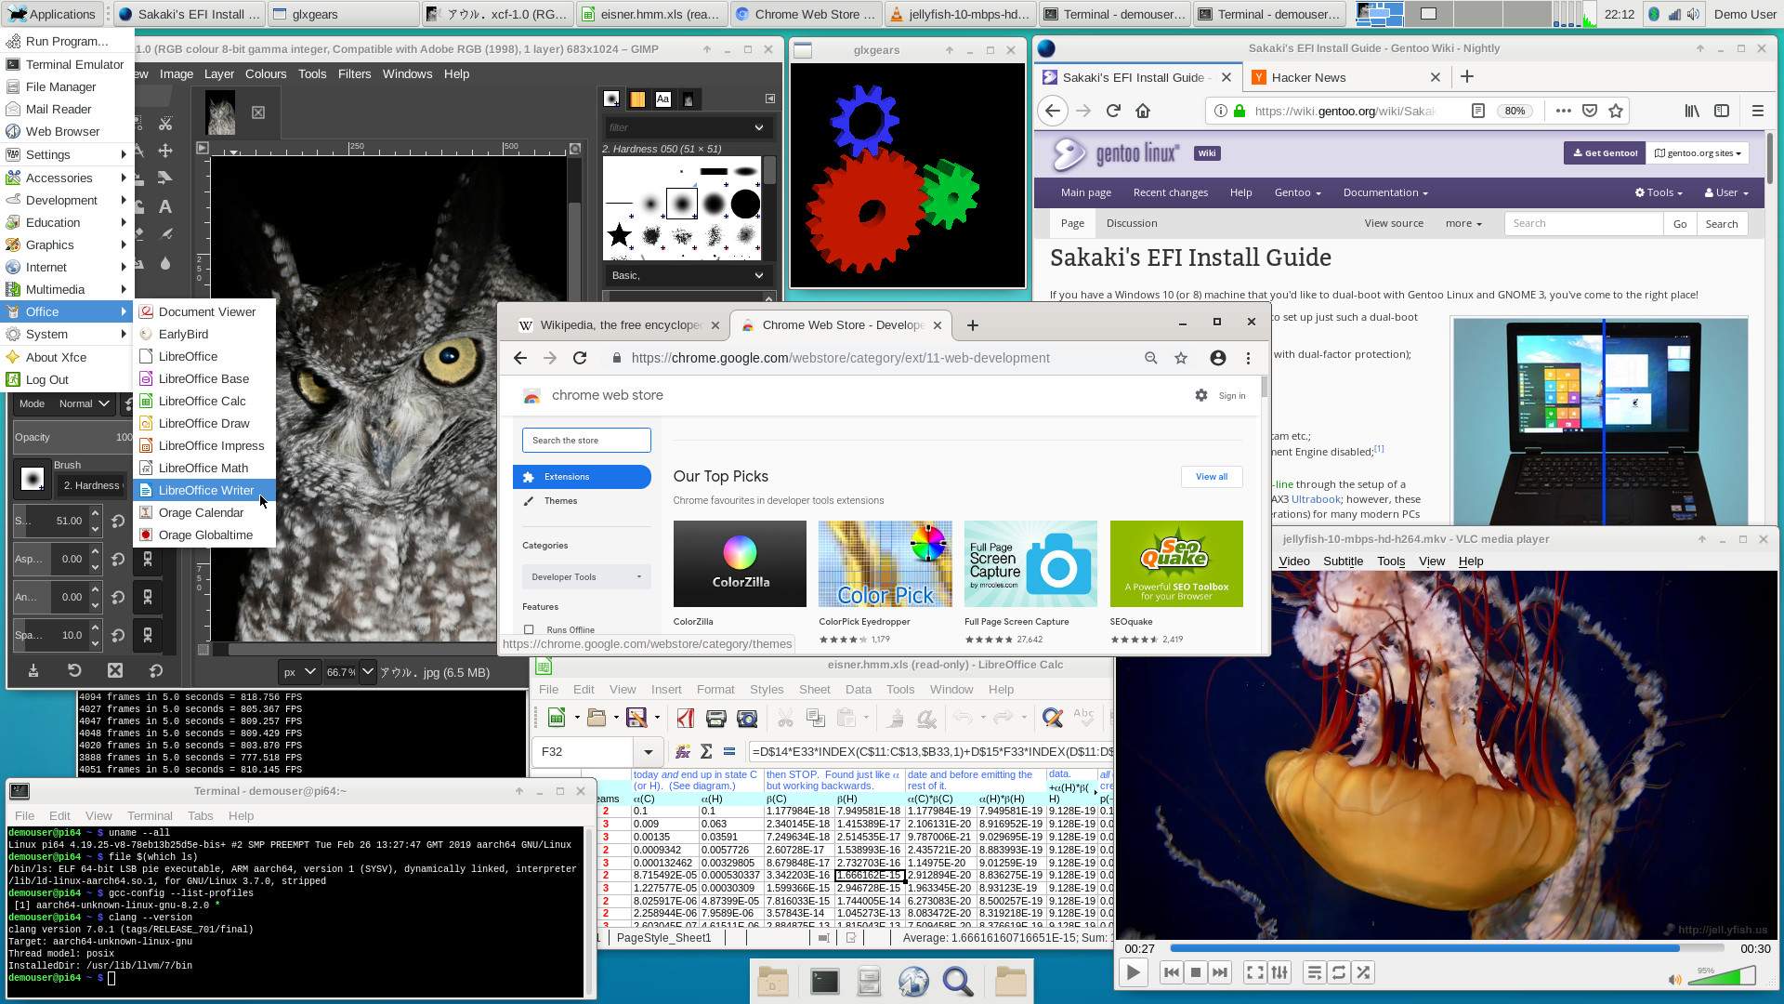The image size is (1784, 1004).
Task: Click the Sum sigma icon in Calc
Action: (x=706, y=751)
